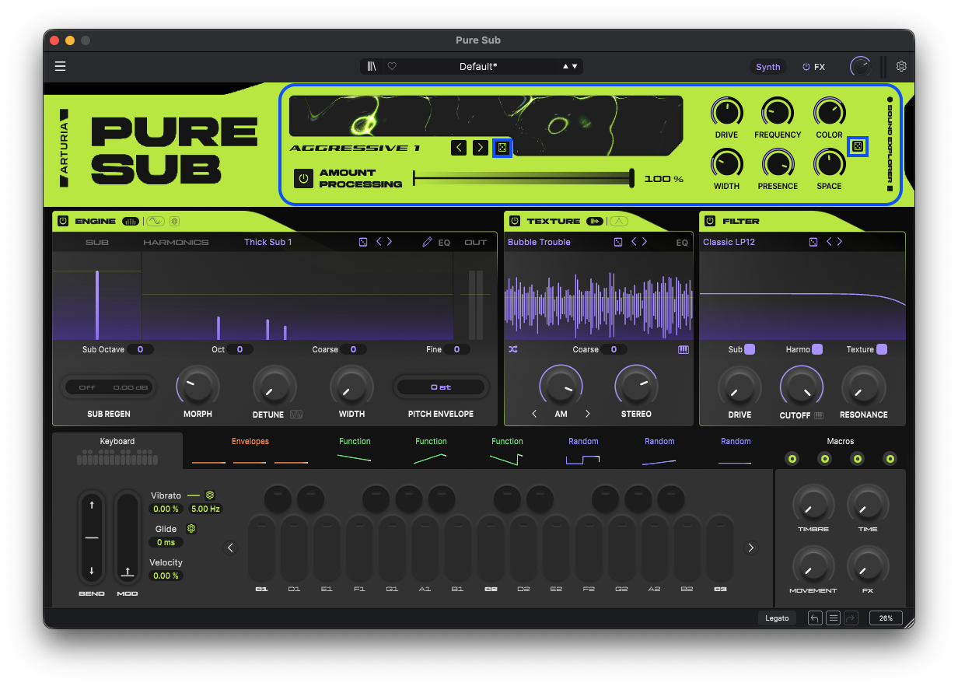Viewport: 958px width, 686px height.
Task: Select previous engine preset before Thick Sub 1
Action: (x=379, y=242)
